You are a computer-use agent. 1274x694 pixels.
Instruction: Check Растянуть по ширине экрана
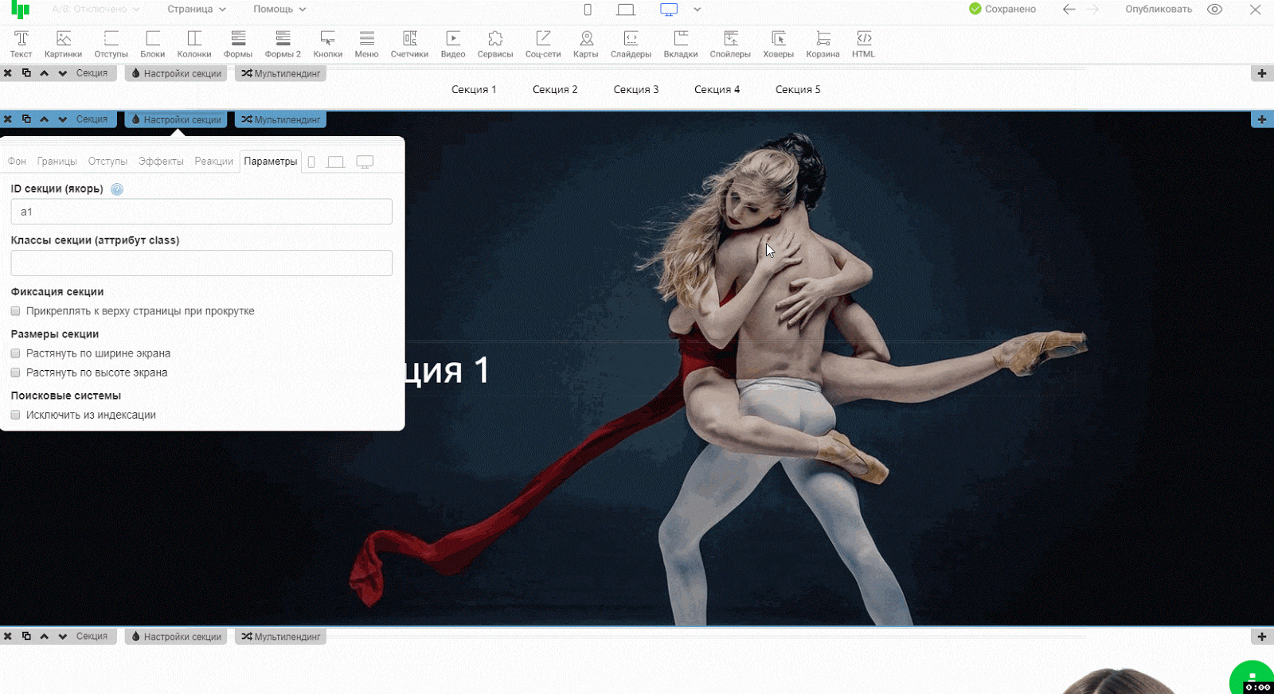pyautogui.click(x=16, y=353)
